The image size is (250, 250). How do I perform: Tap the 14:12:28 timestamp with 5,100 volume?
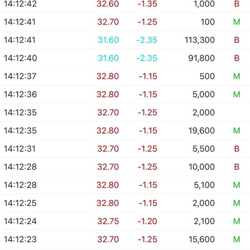(x=20, y=185)
